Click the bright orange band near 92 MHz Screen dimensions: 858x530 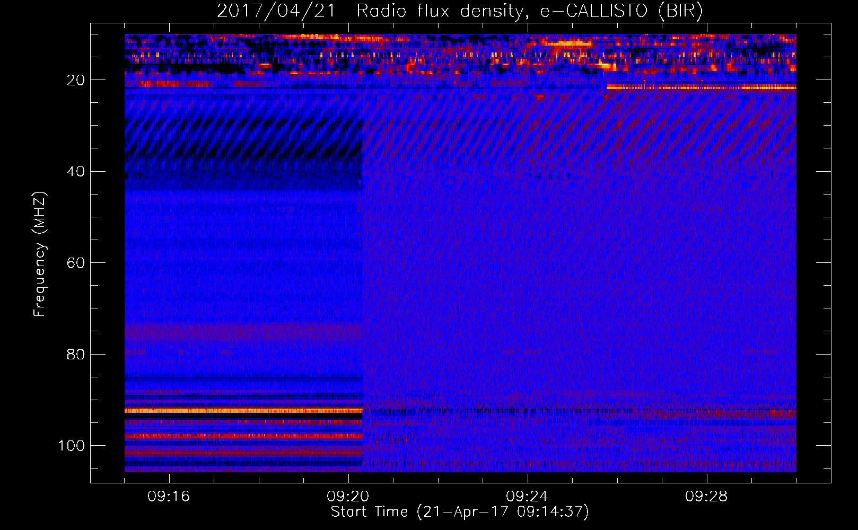[243, 411]
